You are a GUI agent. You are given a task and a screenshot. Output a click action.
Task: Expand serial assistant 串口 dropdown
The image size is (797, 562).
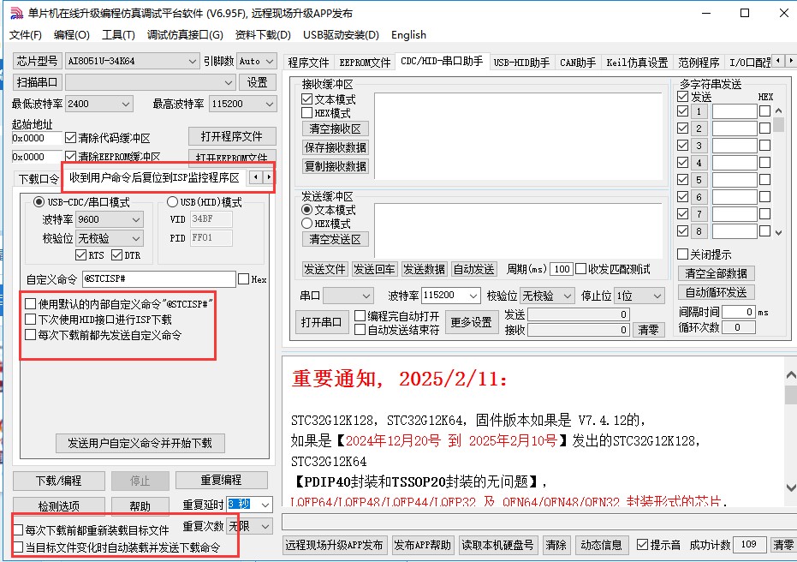tap(366, 296)
